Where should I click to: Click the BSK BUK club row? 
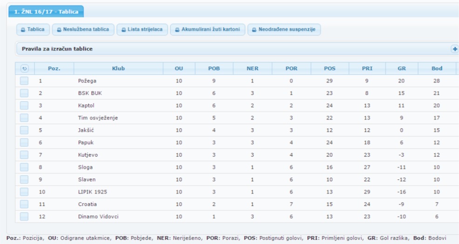[x=90, y=93]
